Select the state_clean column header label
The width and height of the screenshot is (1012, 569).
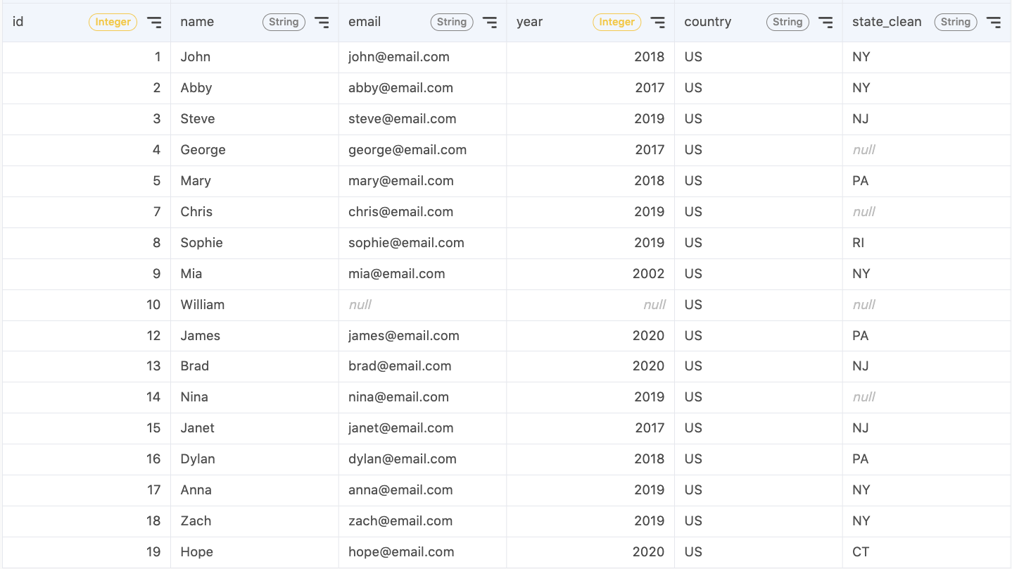887,22
